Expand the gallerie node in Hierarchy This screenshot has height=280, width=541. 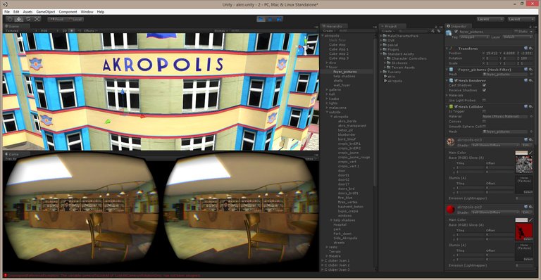[x=327, y=89]
